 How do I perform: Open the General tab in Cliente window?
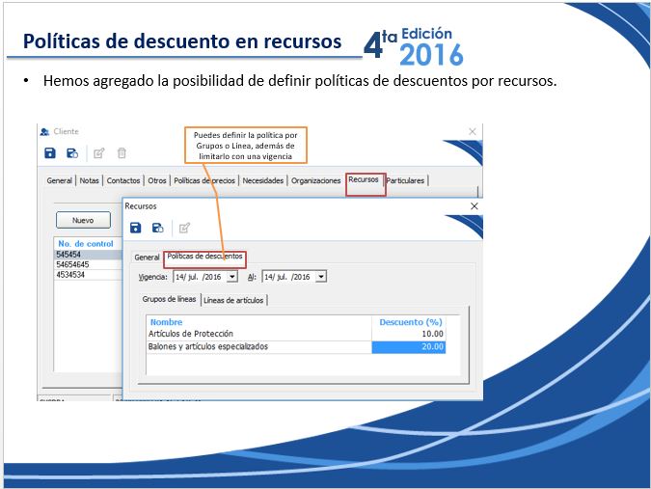pos(60,180)
